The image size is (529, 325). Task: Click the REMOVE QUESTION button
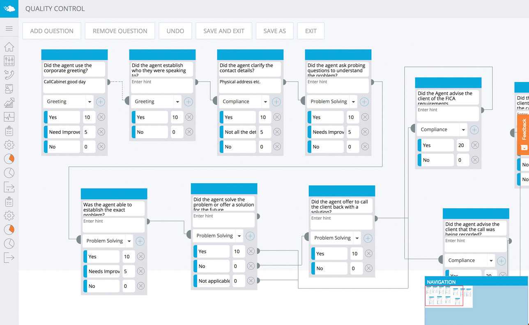[x=120, y=31]
